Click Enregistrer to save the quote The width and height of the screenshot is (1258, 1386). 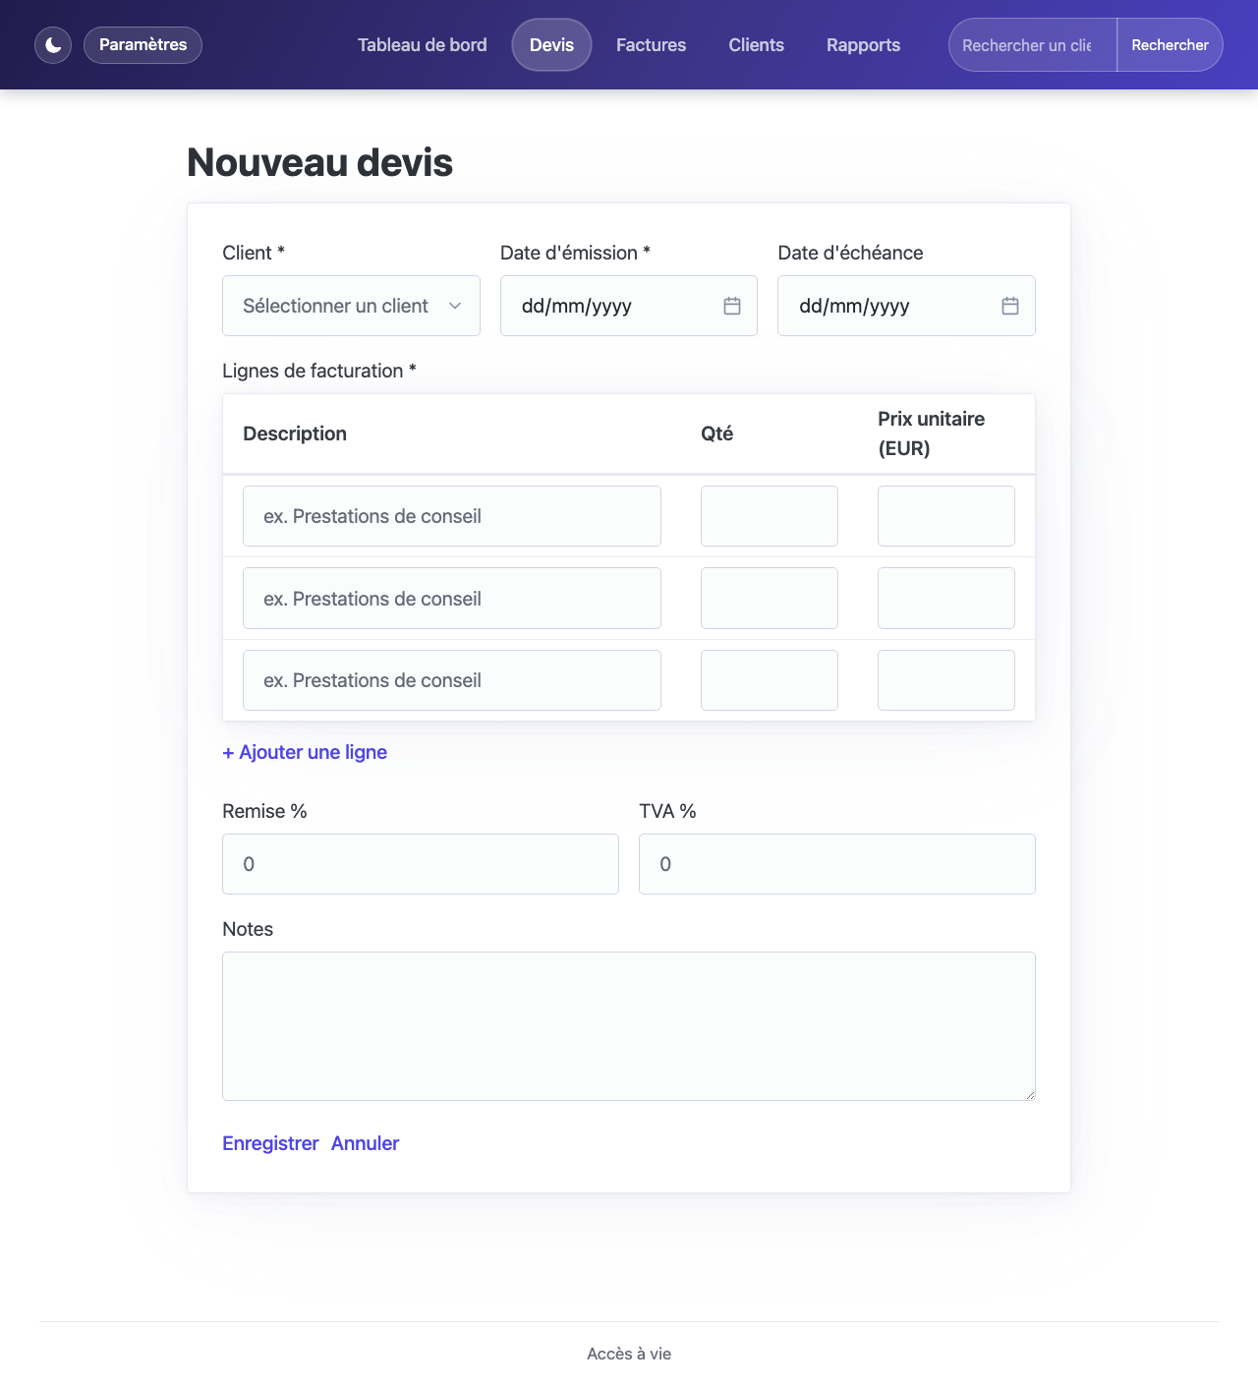pyautogui.click(x=270, y=1143)
